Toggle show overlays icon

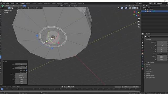click(126, 8)
